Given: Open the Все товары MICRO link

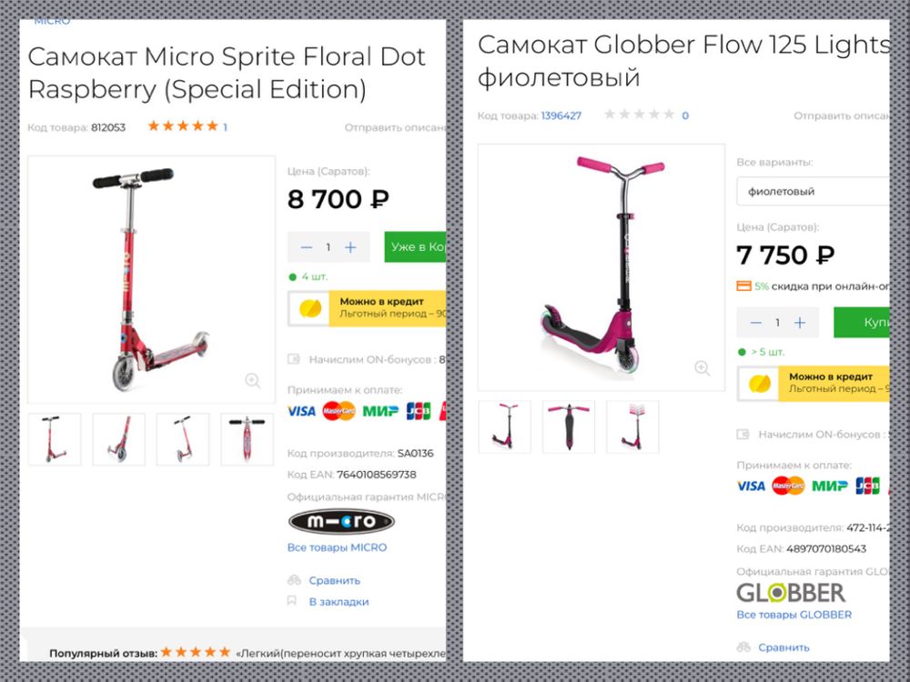Looking at the screenshot, I should pyautogui.click(x=337, y=547).
